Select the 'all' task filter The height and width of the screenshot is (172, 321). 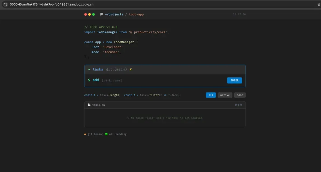[210, 95]
